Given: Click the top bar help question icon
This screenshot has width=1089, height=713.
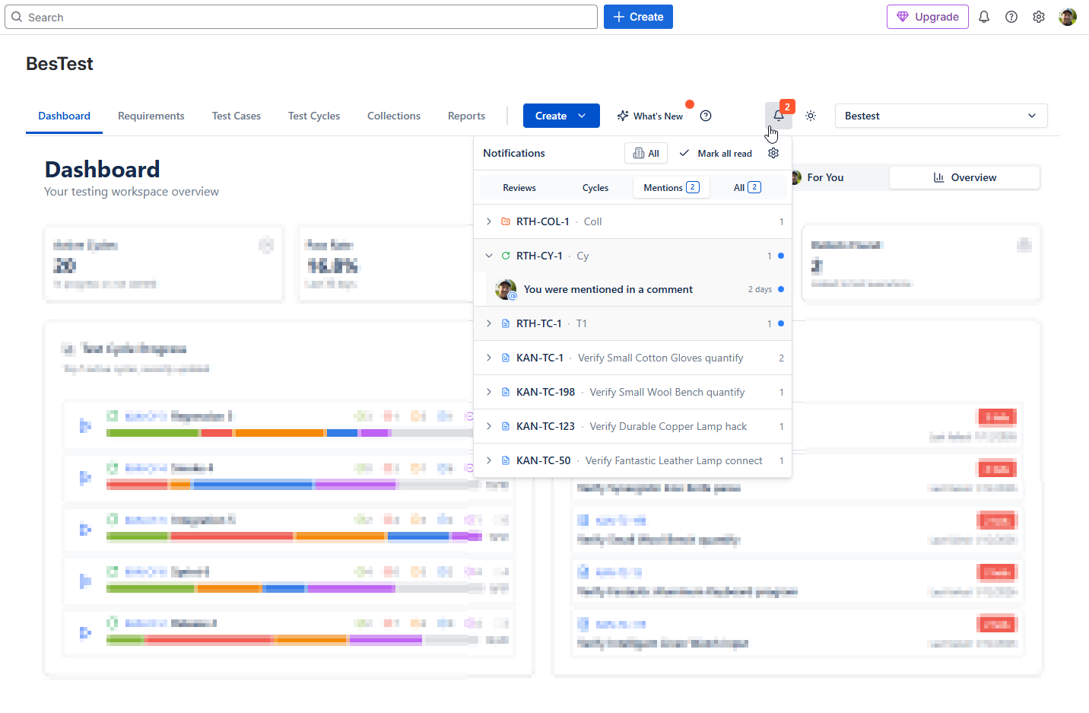Looking at the screenshot, I should [1011, 17].
